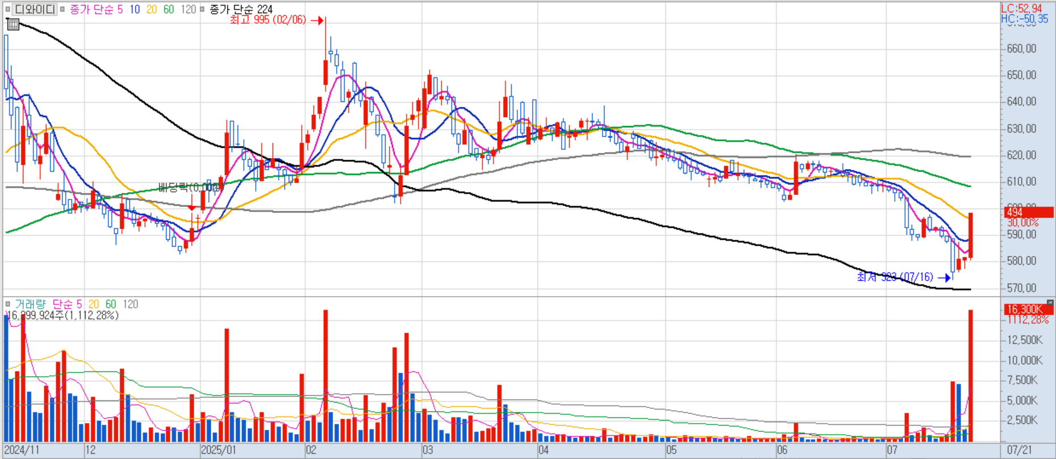Click the 디와이디 stock name label

point(35,9)
